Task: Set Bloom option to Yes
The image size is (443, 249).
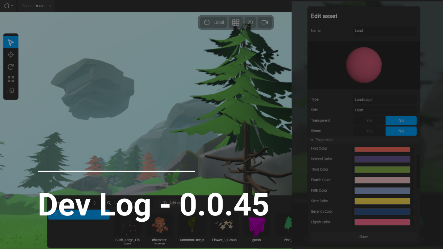Action: point(369,131)
